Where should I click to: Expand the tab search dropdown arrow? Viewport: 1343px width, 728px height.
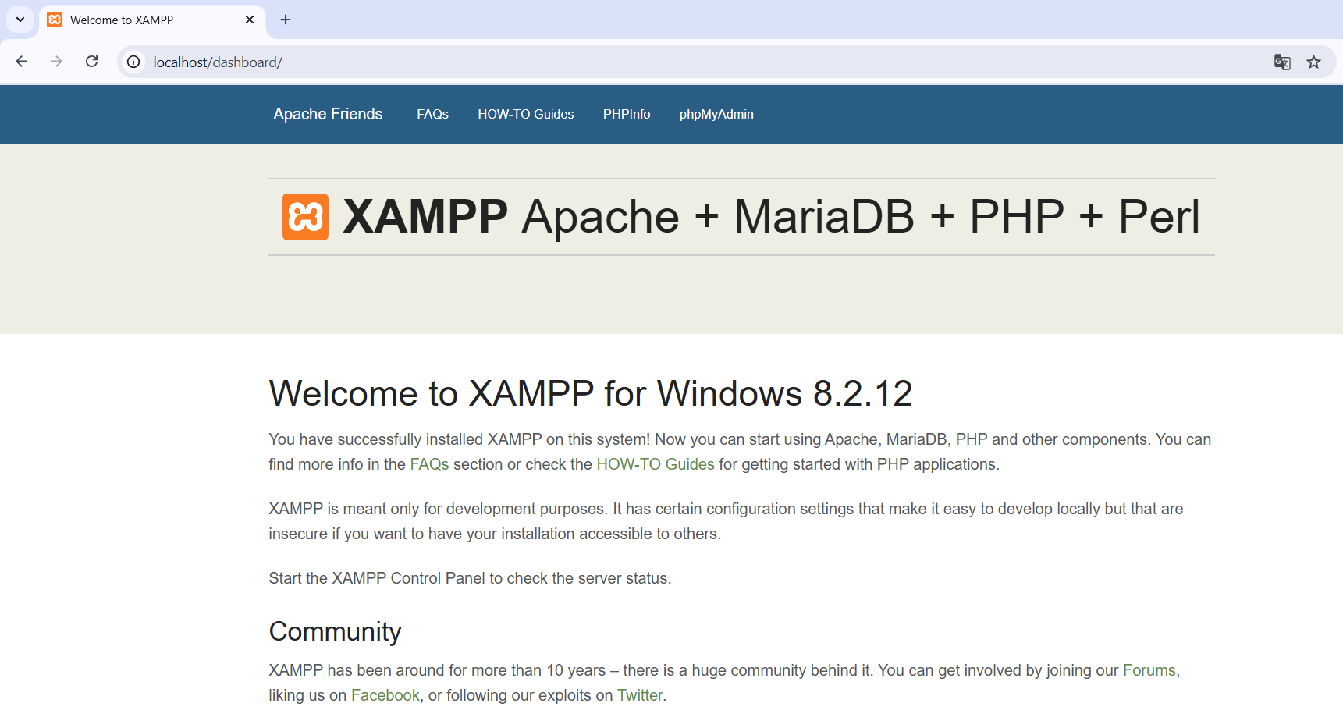[20, 20]
